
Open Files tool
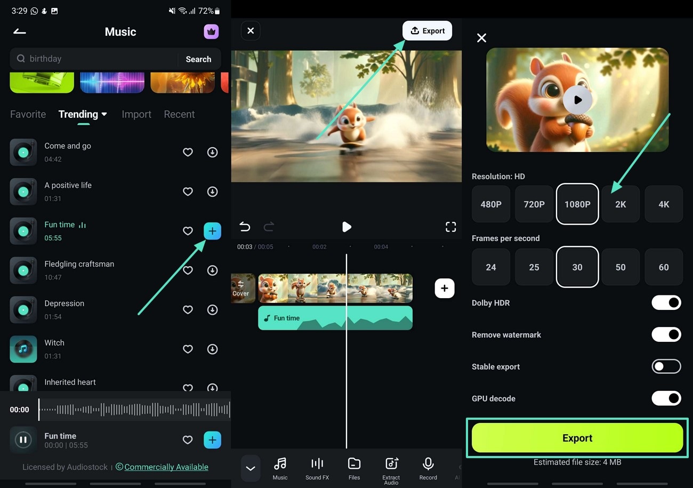[354, 469]
